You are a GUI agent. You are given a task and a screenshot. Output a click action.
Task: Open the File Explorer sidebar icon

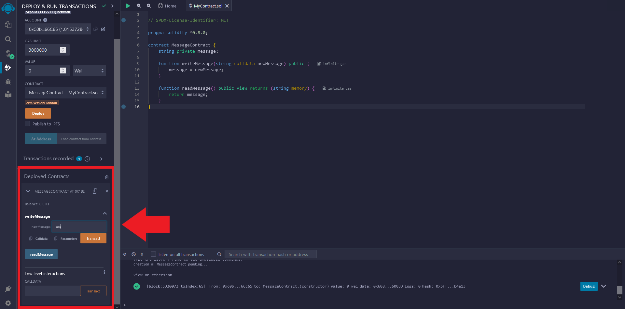coord(8,25)
